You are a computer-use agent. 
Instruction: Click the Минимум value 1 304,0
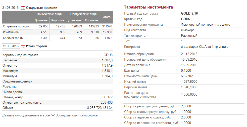(107, 76)
